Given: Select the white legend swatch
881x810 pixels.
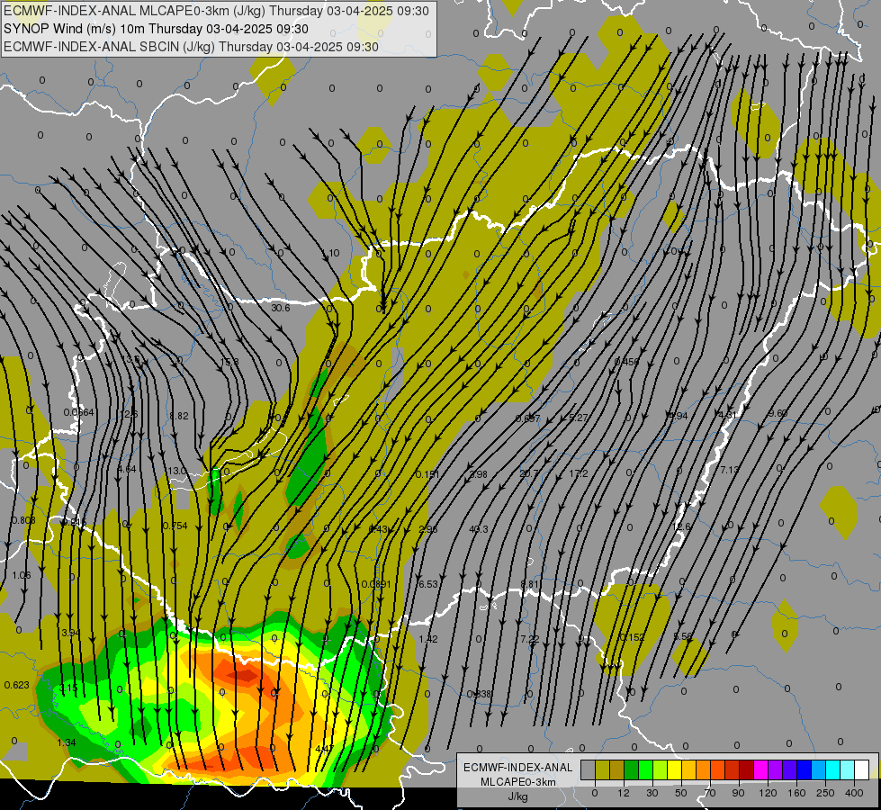Looking at the screenshot, I should (x=860, y=769).
